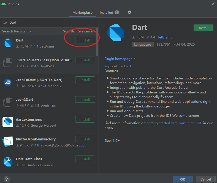Clear the Dart search text
The height and width of the screenshot is (183, 217).
click(x=93, y=23)
